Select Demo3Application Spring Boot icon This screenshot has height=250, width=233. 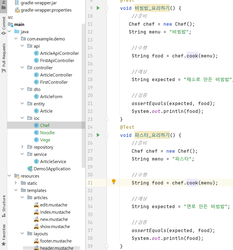pos(30,169)
